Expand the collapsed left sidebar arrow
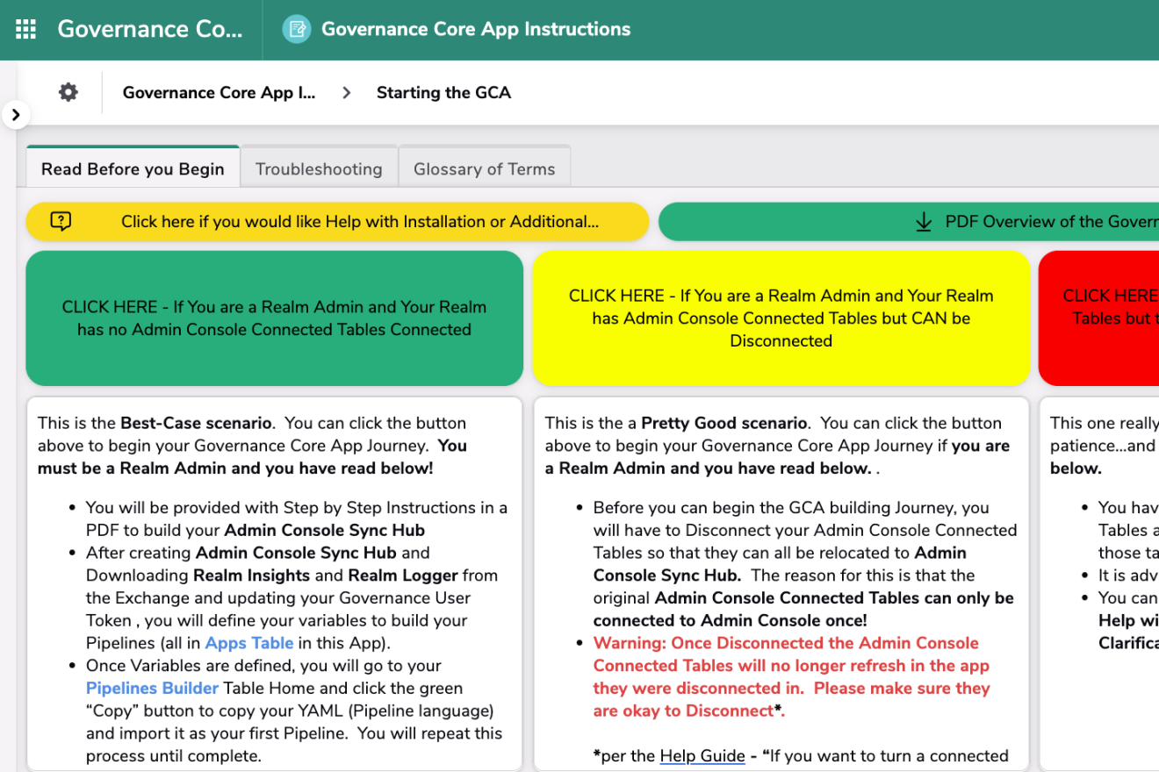Screen dimensions: 1159x772 [x=16, y=115]
